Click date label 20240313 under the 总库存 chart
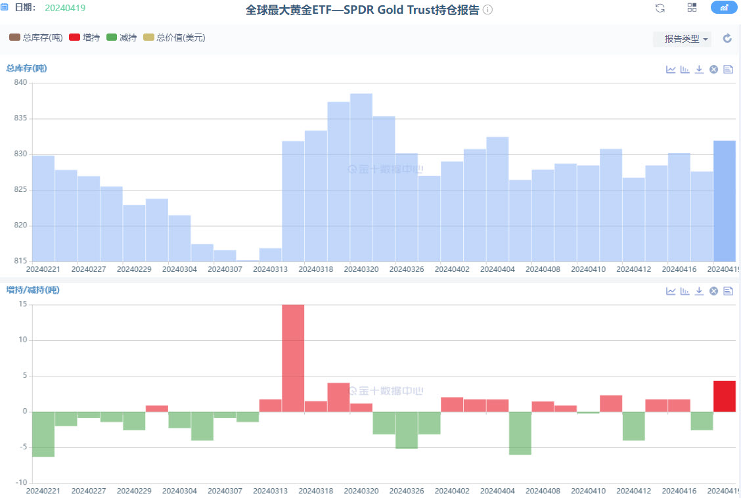Image resolution: width=741 pixels, height=498 pixels. [x=270, y=269]
